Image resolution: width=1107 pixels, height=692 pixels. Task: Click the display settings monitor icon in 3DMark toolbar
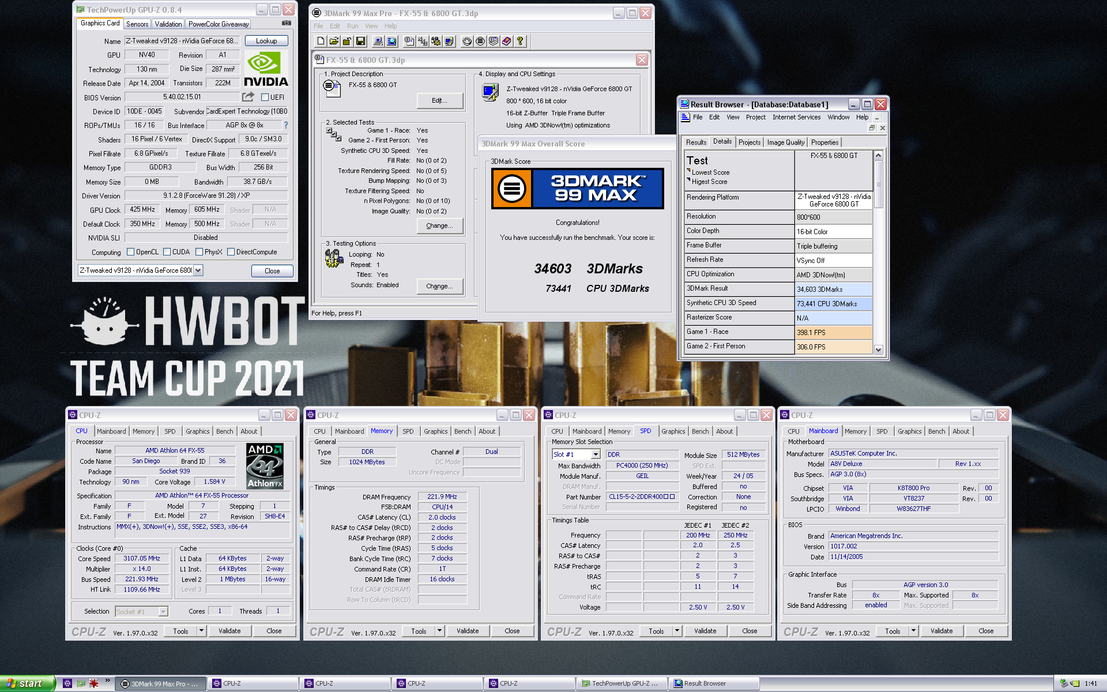(449, 41)
